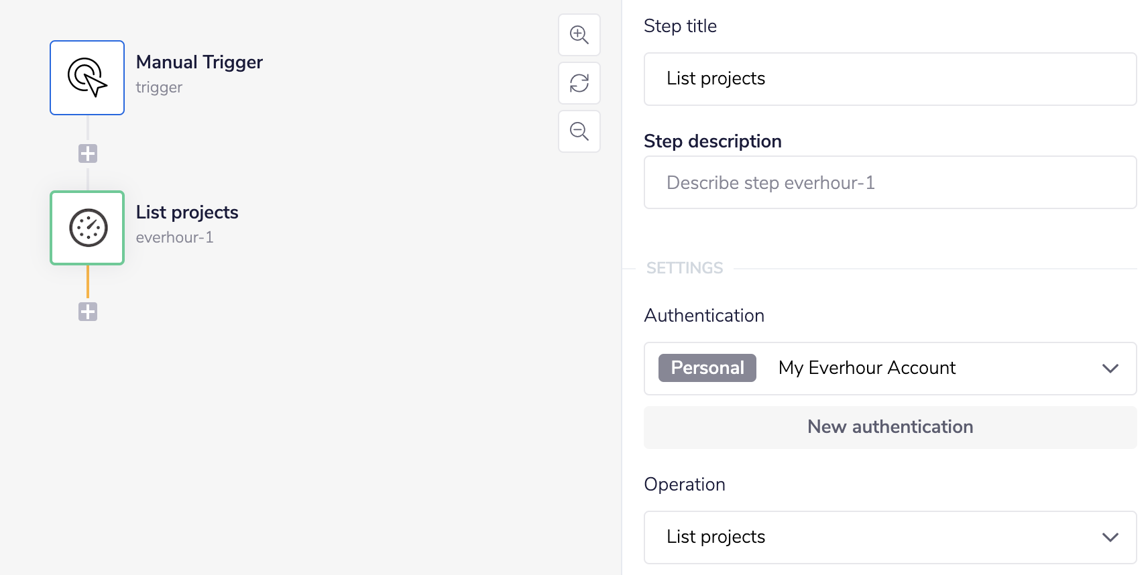The image size is (1148, 575).
Task: Click the everhour-1 step identifier label
Action: (174, 238)
